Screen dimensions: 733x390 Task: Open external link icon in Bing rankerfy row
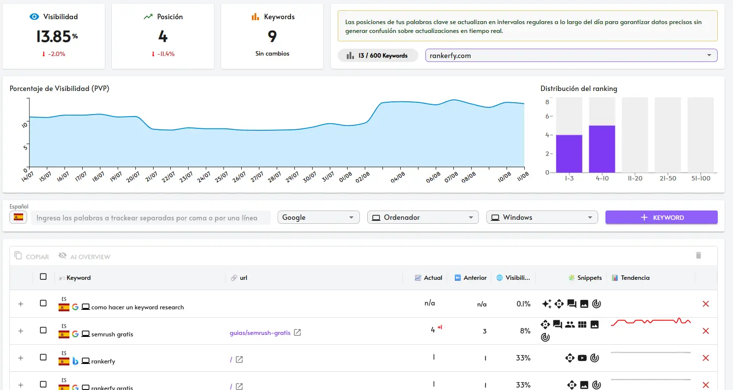click(239, 360)
